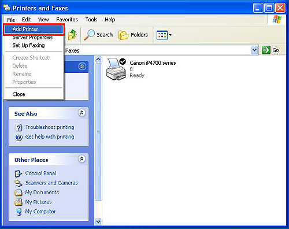Click the Get help with printing icon

tap(18, 137)
